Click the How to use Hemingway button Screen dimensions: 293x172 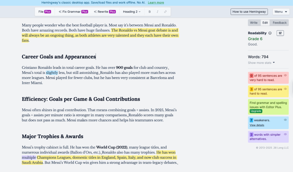[249, 12]
